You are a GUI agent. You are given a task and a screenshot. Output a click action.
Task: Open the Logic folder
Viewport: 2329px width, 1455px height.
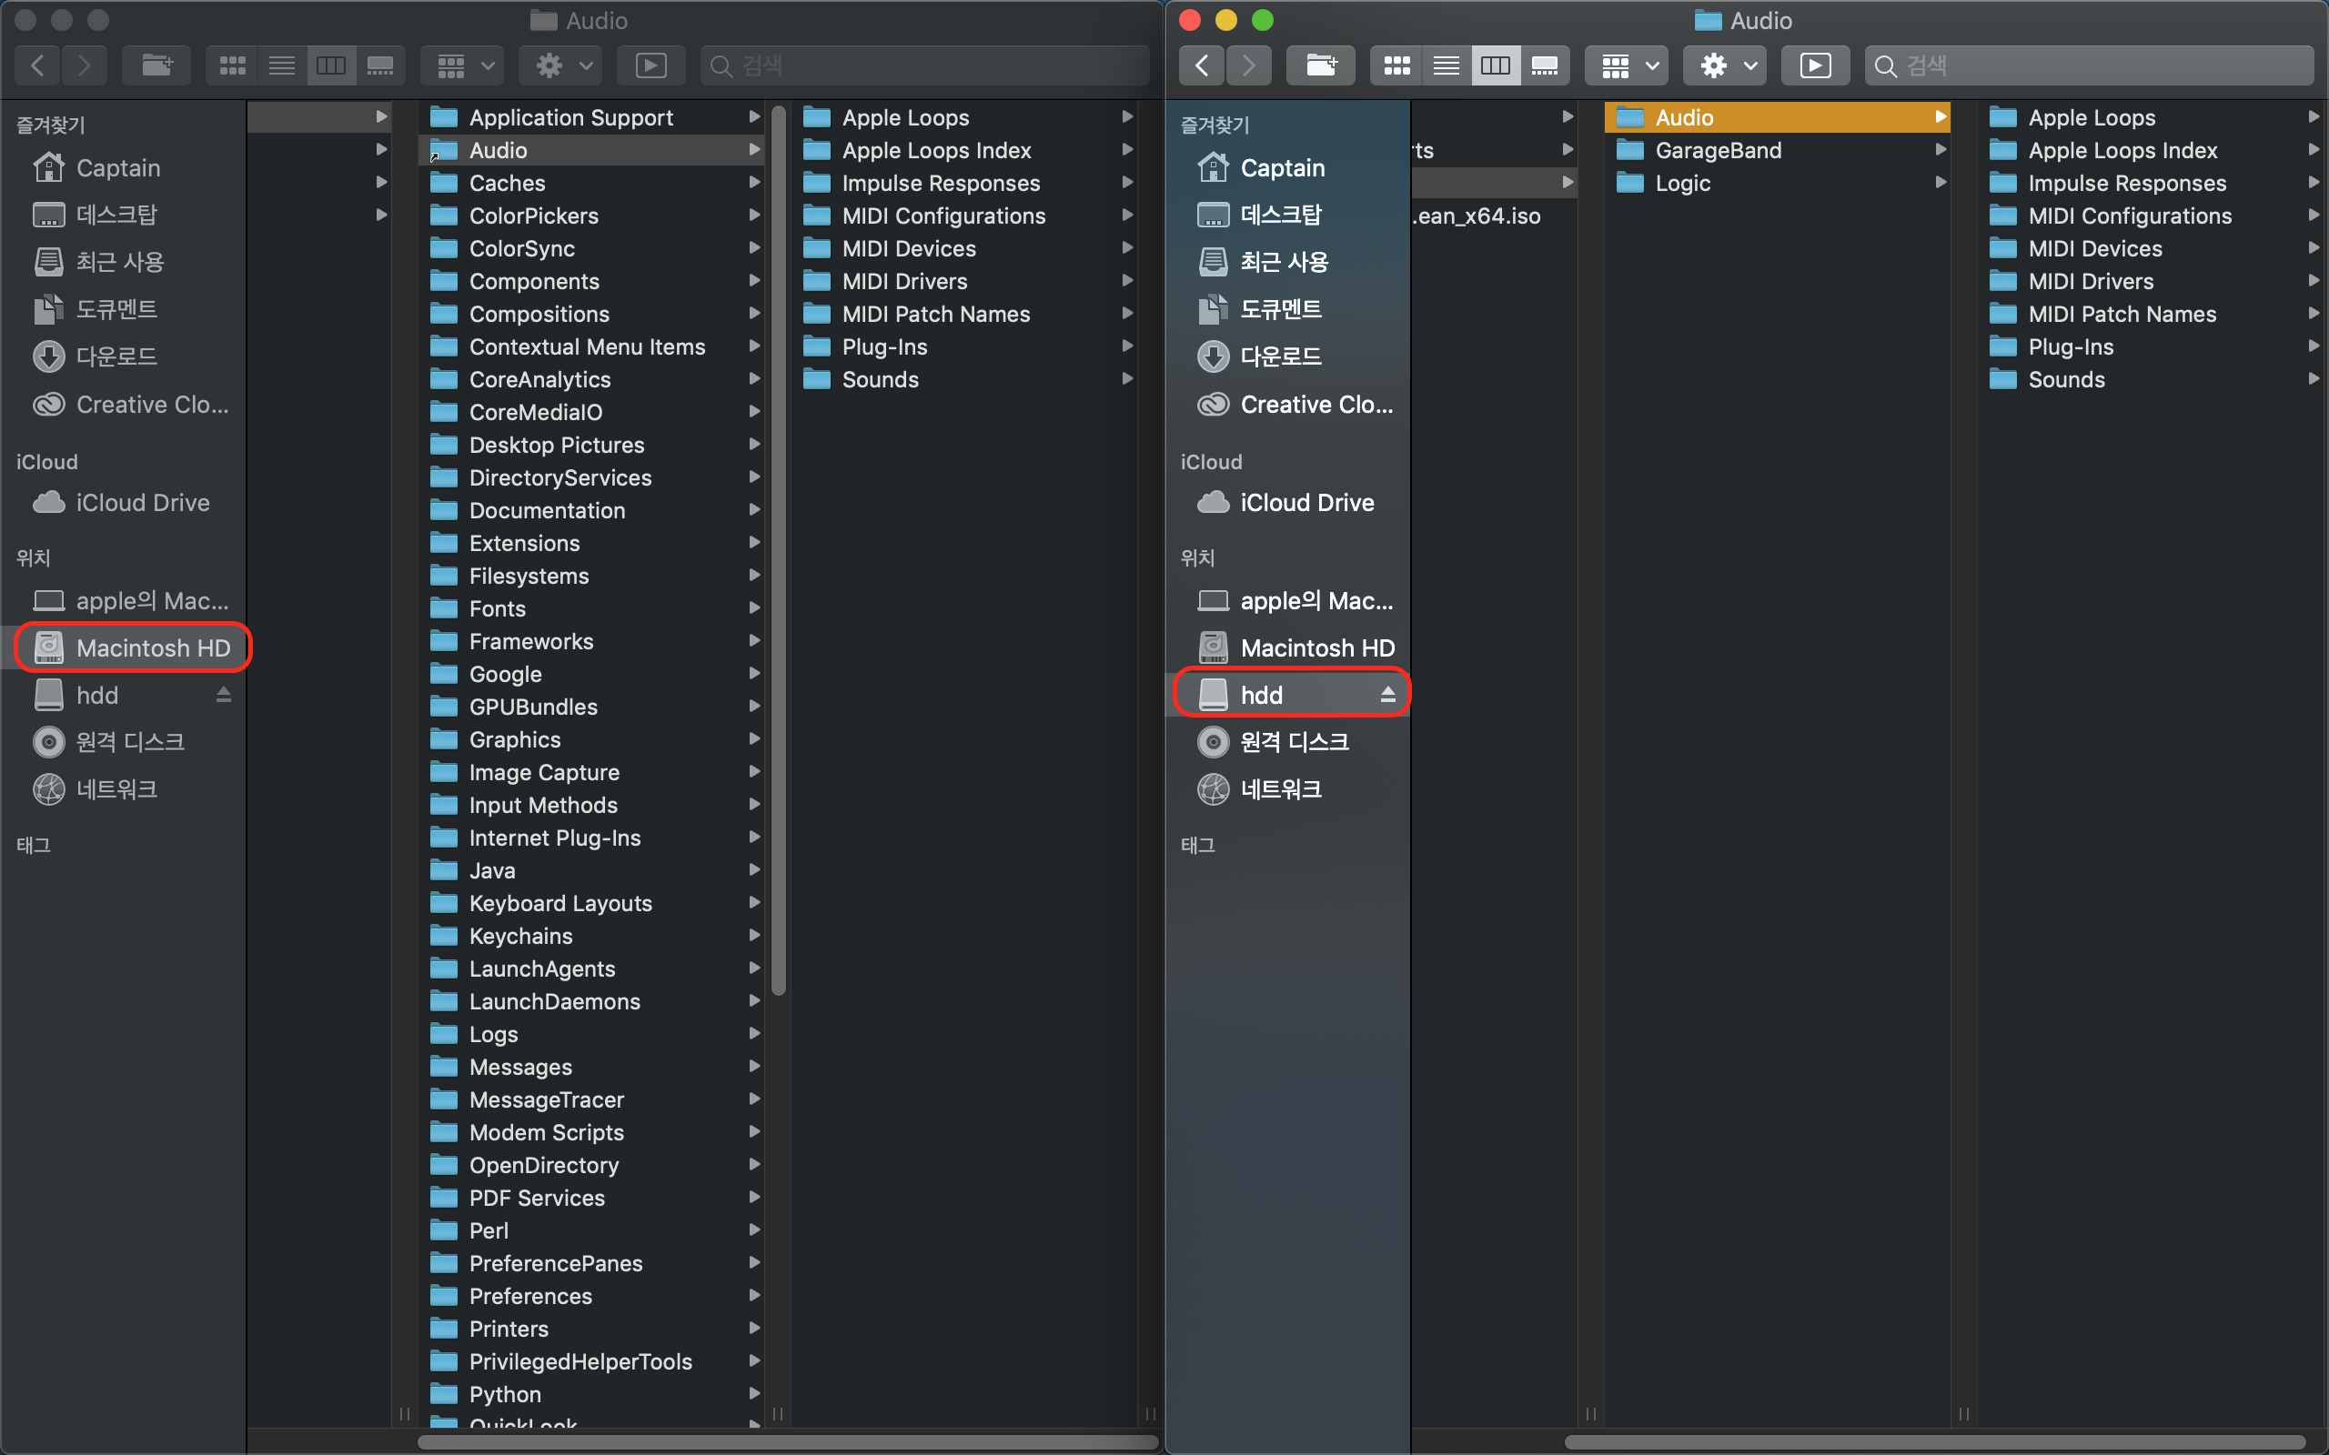pos(1682,183)
